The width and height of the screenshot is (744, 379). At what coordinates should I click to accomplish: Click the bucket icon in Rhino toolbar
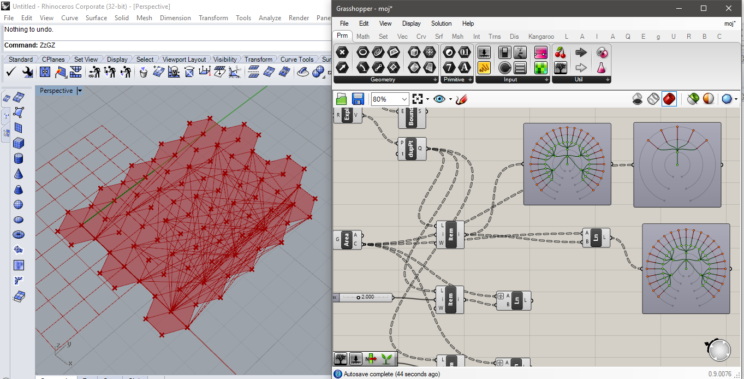[143, 72]
